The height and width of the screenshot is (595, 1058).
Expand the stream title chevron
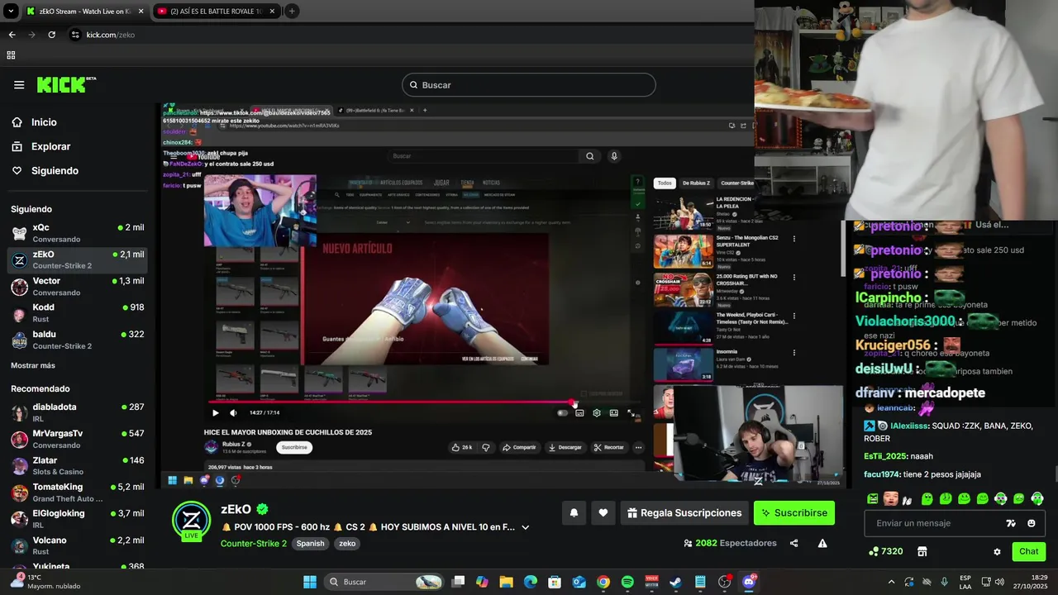point(525,527)
